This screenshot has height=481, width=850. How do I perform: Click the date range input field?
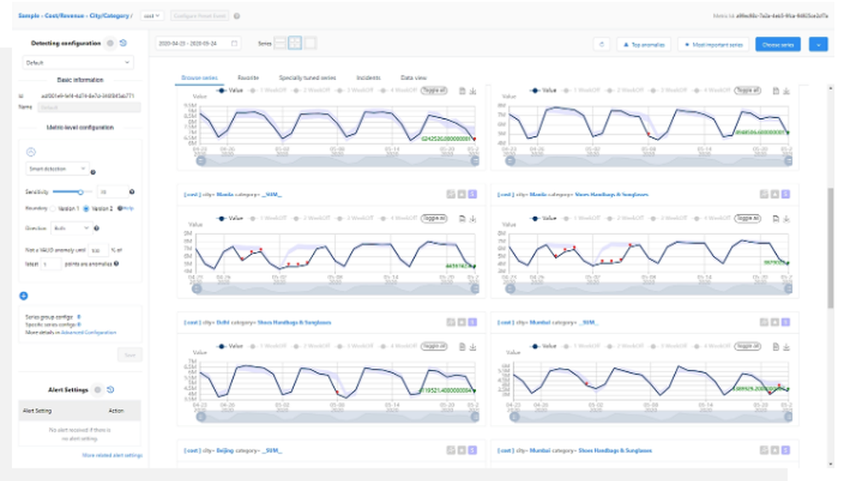(198, 43)
